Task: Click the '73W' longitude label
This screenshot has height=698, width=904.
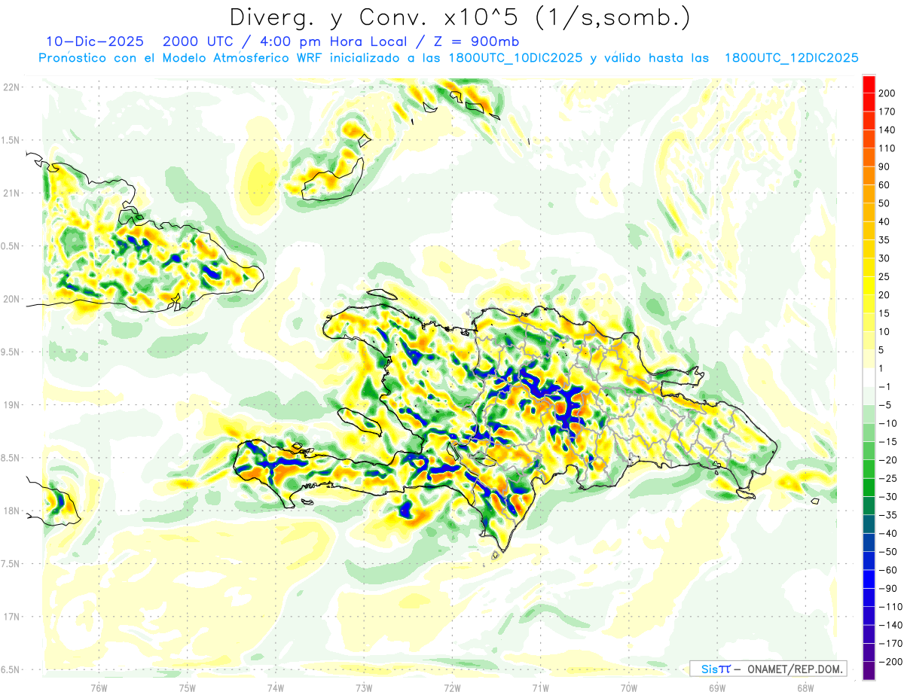Action: pyautogui.click(x=364, y=687)
